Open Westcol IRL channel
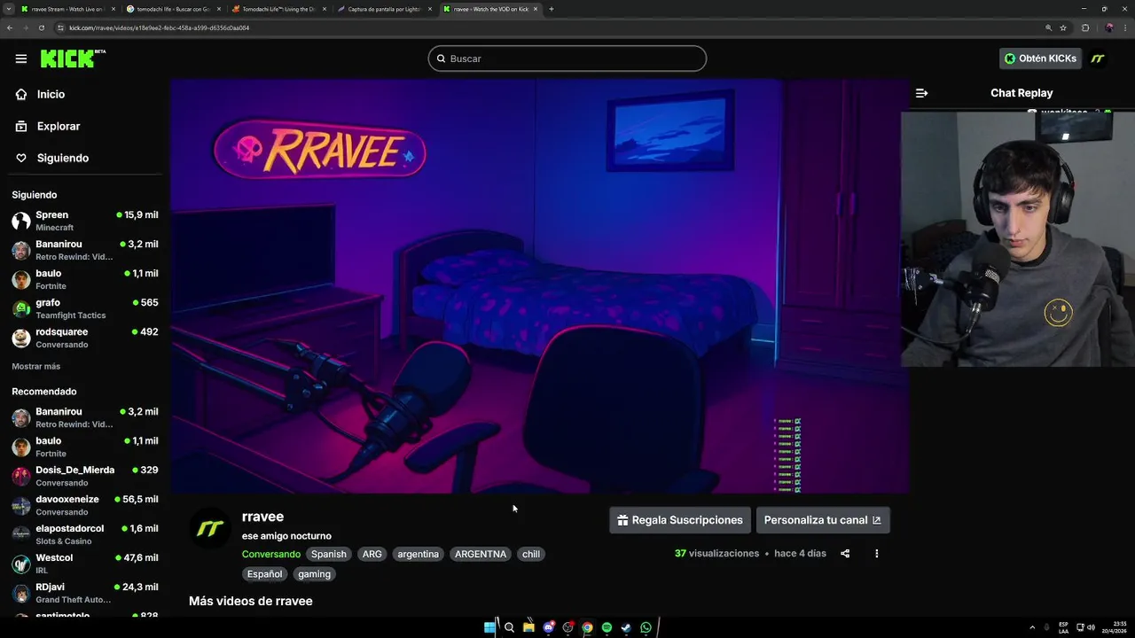 pos(84,564)
